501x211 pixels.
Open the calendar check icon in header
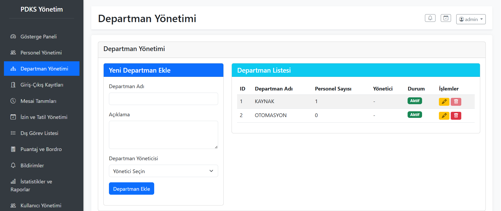pos(446,18)
